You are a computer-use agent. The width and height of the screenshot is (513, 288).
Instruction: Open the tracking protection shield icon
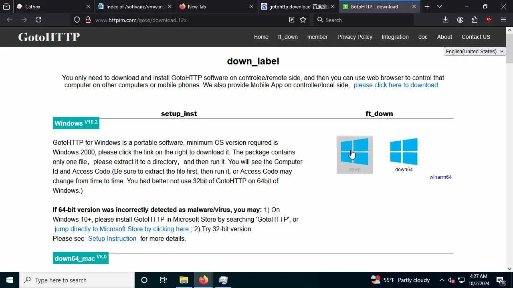(x=77, y=20)
